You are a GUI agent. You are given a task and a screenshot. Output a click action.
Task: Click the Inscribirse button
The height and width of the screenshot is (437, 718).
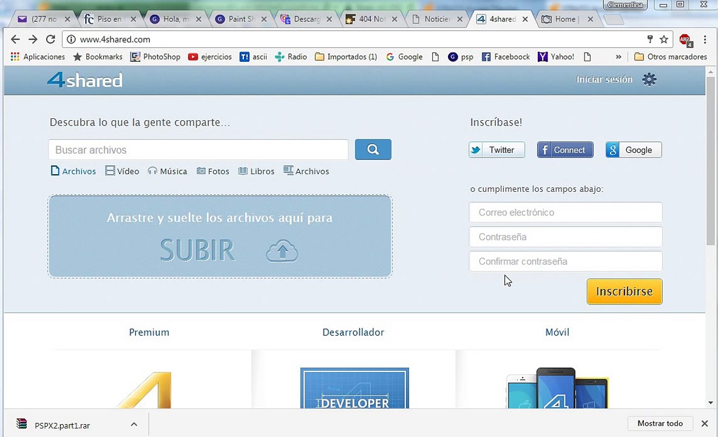(625, 291)
